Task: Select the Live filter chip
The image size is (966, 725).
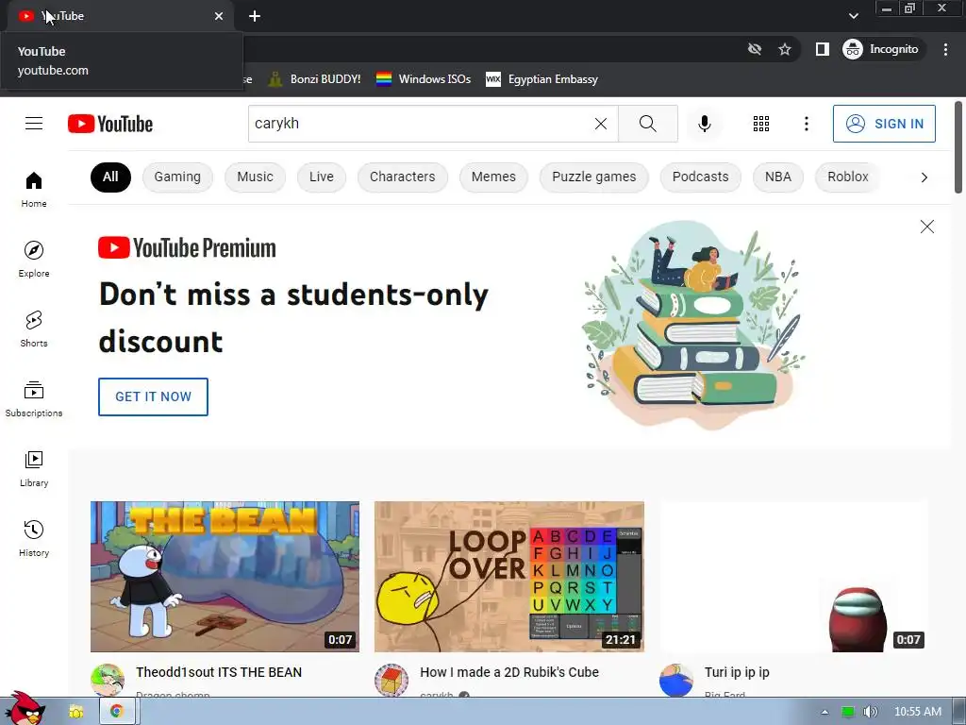Action: [321, 177]
